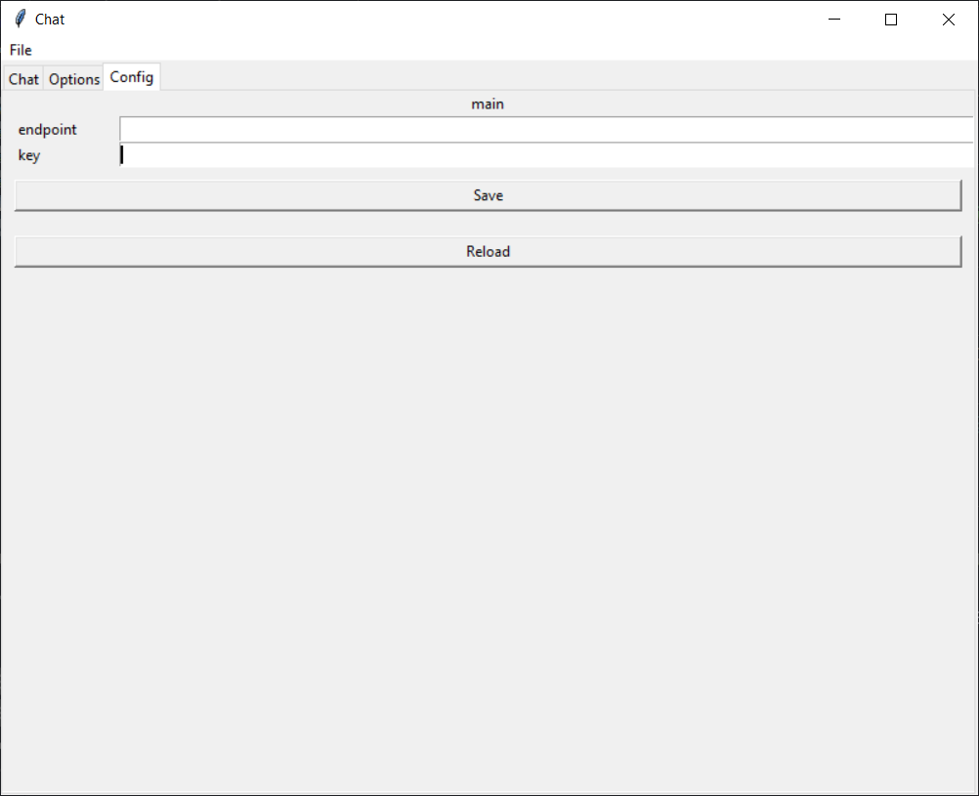Viewport: 979px width, 796px height.
Task: Select the Config tab
Action: (131, 76)
